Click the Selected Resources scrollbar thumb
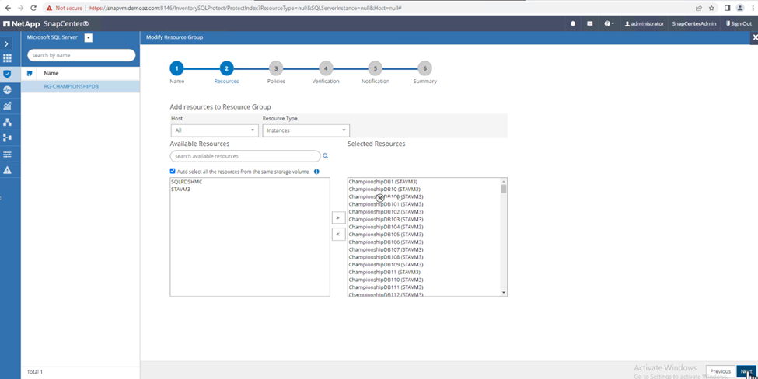Viewport: 758px width, 379px height. coord(503,188)
